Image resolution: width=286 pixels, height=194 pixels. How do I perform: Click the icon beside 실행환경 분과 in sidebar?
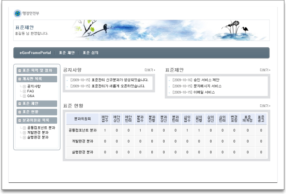tap(24, 137)
